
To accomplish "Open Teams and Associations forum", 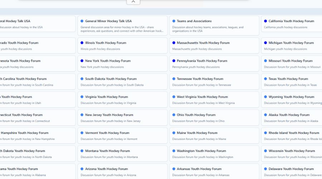I will [x=194, y=21].
